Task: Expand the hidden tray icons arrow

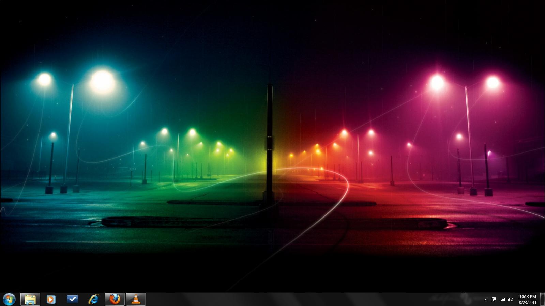Action: pos(486,300)
